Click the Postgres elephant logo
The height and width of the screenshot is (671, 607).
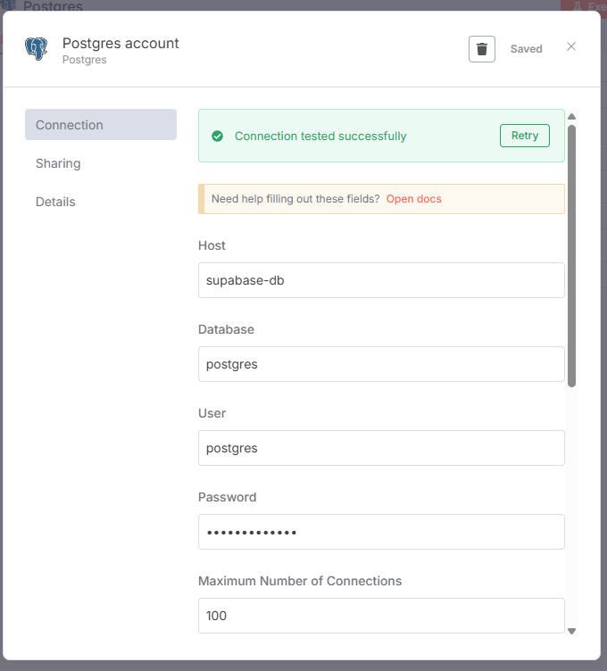(x=37, y=48)
